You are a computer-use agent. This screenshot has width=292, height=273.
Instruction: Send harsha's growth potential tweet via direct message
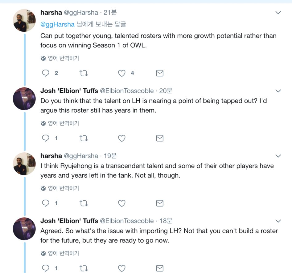(159, 73)
